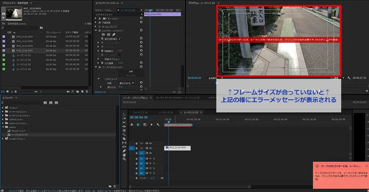
Task: Expand the Lumetri Presets folder
Action: click(x=3, y=139)
